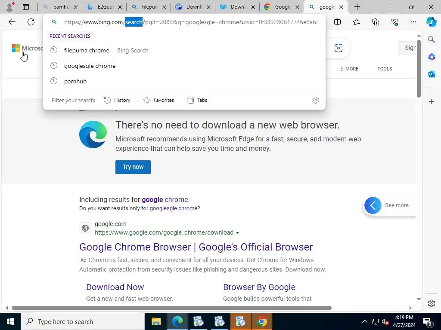Open the bold google chrome suggestion link
Screen dimensions: 441x330
(x=165, y=199)
